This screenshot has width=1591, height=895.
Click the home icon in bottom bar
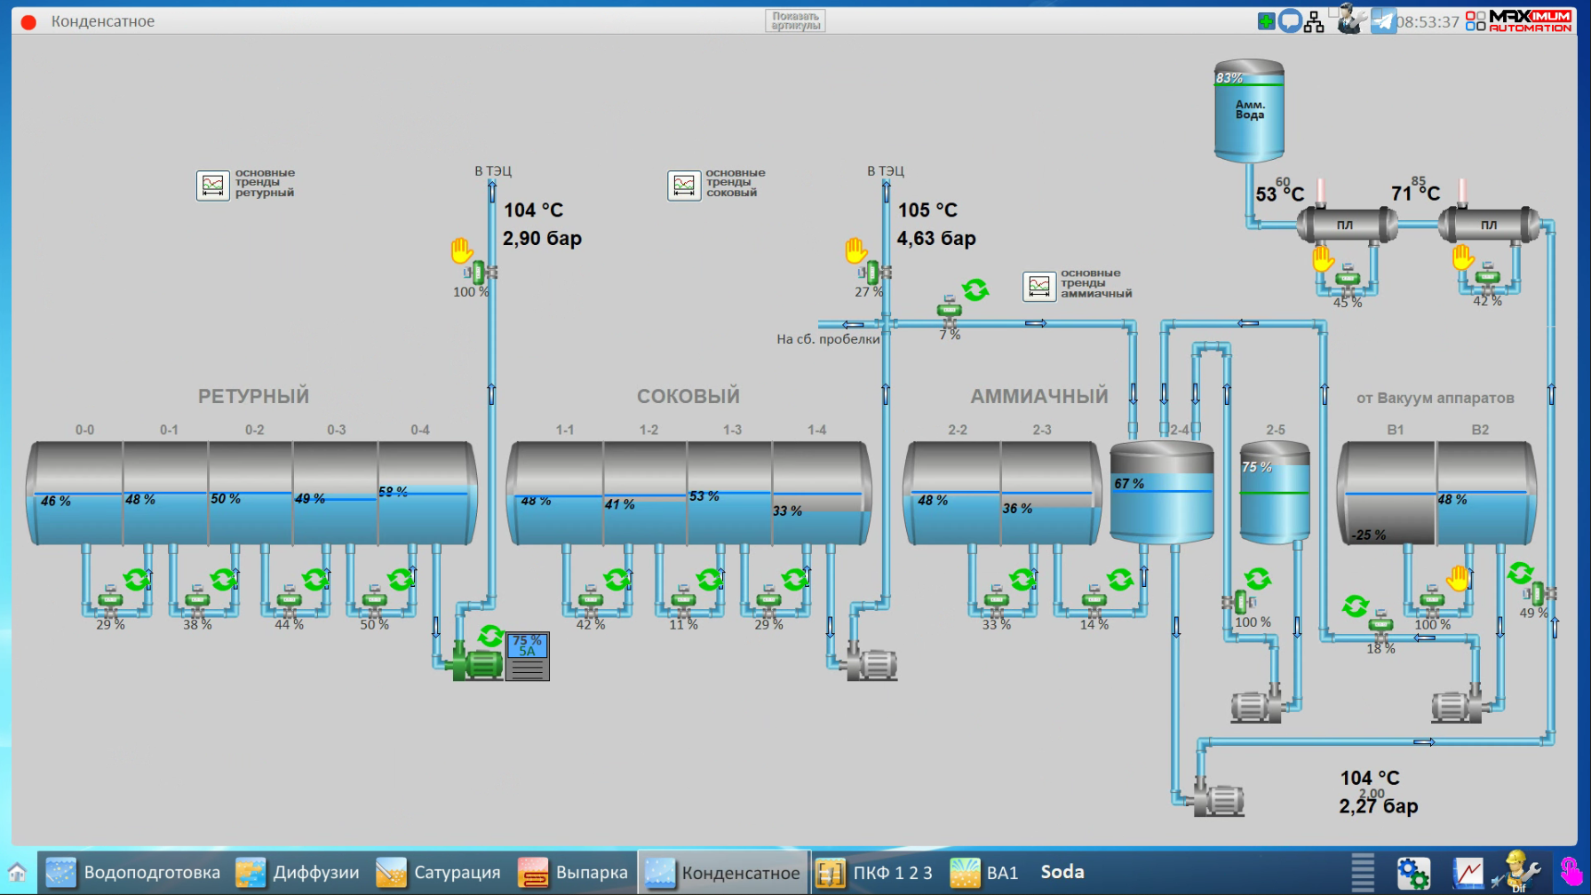(17, 872)
